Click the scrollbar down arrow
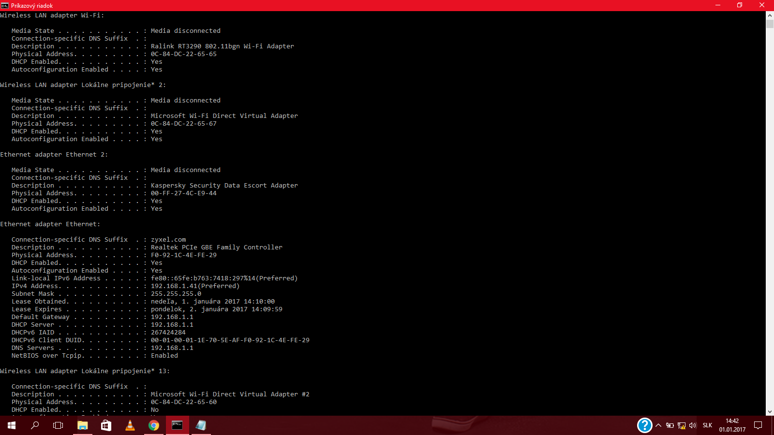This screenshot has height=435, width=774. (770, 411)
